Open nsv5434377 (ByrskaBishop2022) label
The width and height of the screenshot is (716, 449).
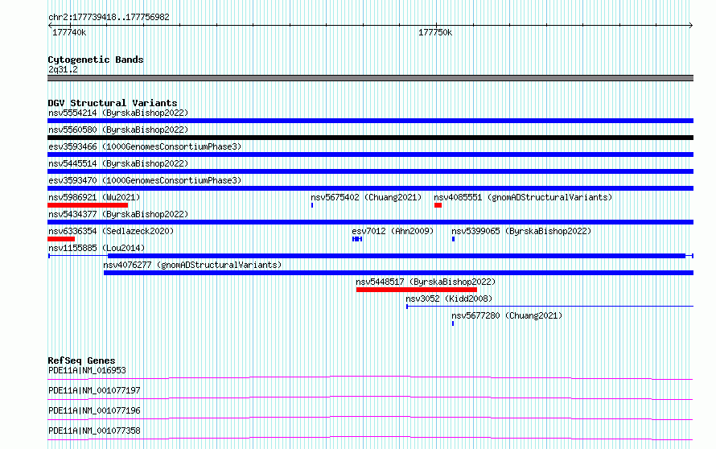[118, 214]
